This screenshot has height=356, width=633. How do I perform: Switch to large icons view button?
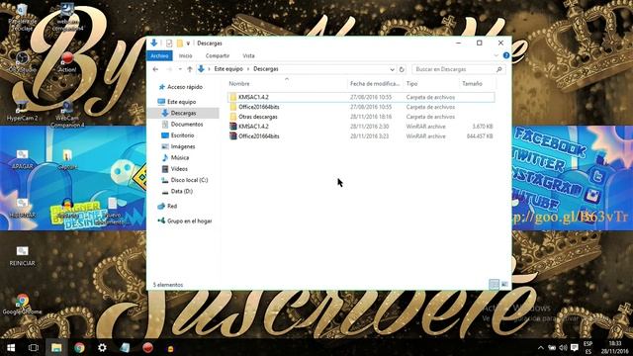pos(504,284)
